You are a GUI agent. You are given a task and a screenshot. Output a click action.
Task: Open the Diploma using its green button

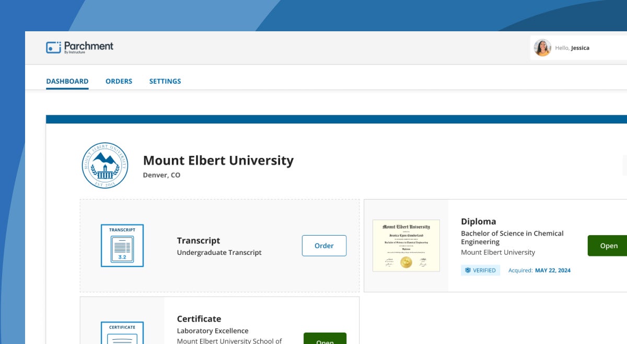click(608, 245)
